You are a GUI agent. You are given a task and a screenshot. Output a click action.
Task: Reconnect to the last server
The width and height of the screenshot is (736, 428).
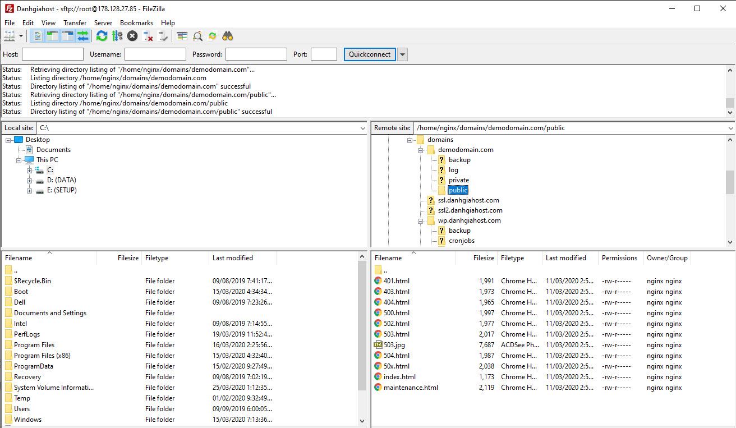pyautogui.click(x=163, y=36)
